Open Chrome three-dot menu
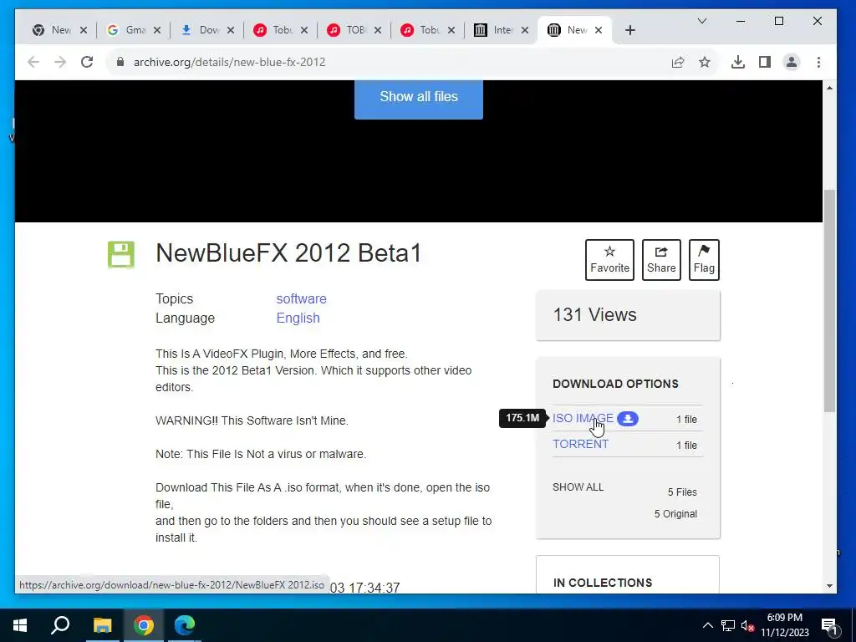The width and height of the screenshot is (856, 642). [x=818, y=62]
